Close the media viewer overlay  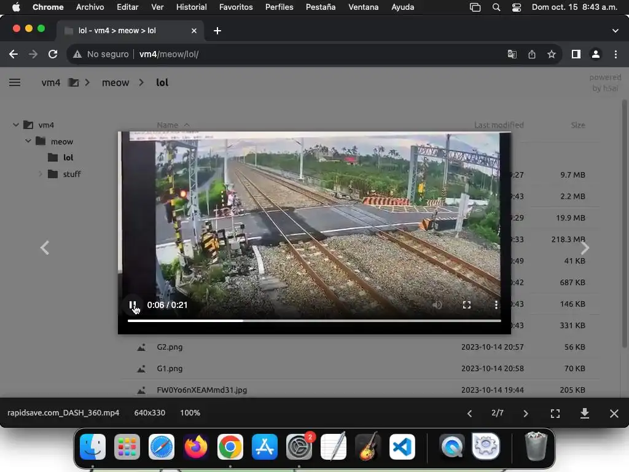[x=614, y=414]
